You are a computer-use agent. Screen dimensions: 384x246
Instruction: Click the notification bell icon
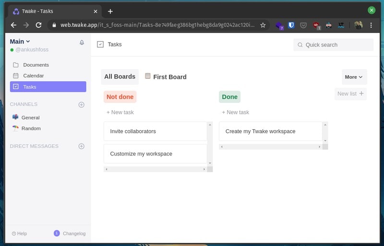click(82, 42)
